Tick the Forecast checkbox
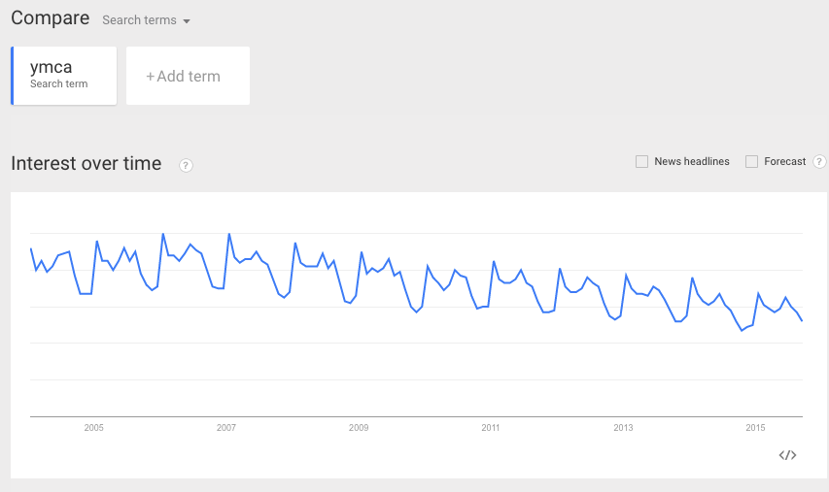 click(751, 161)
